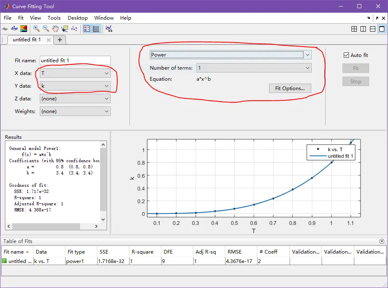The image size is (388, 288).
Task: Click the surface fit plot icon
Action: click(x=14, y=29)
